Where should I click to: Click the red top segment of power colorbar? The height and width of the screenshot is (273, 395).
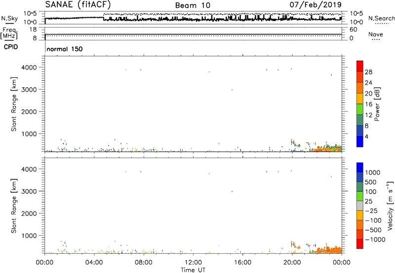pyautogui.click(x=360, y=66)
